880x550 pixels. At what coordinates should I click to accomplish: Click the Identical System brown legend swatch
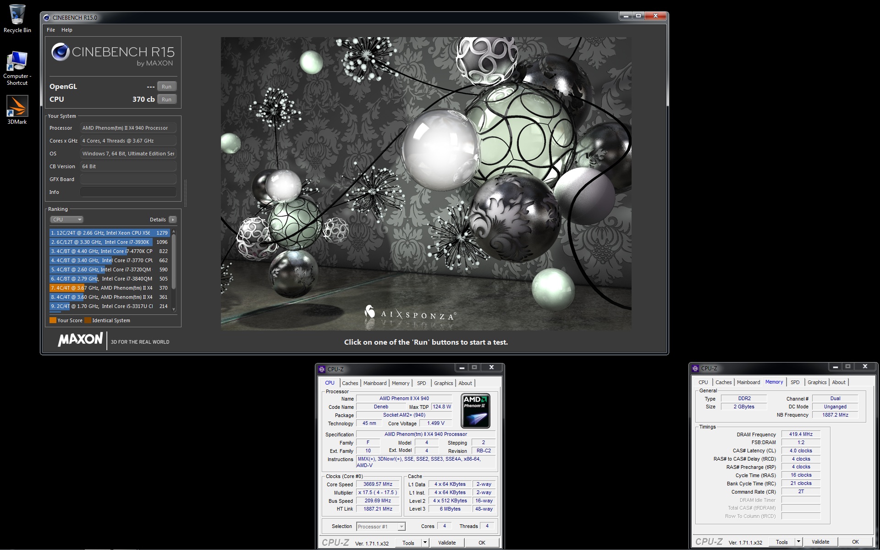coord(88,320)
